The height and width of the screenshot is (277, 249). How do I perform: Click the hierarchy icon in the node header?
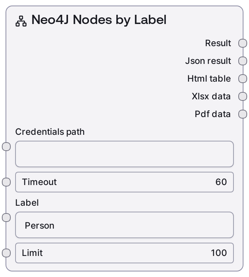(21, 21)
